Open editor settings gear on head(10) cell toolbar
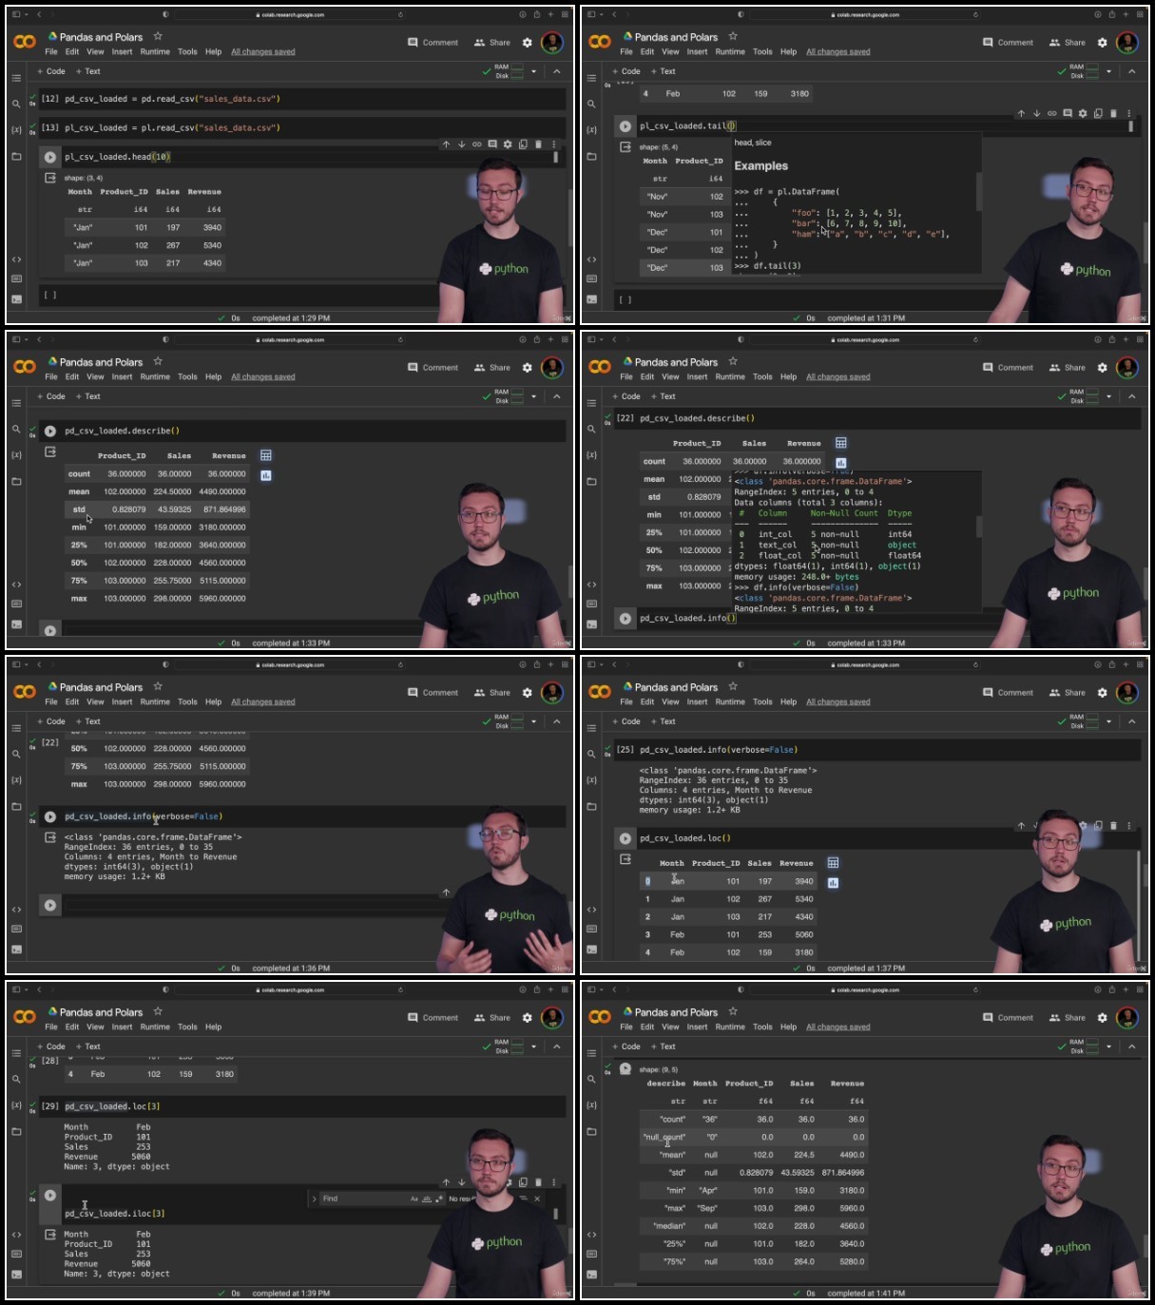 coord(508,144)
